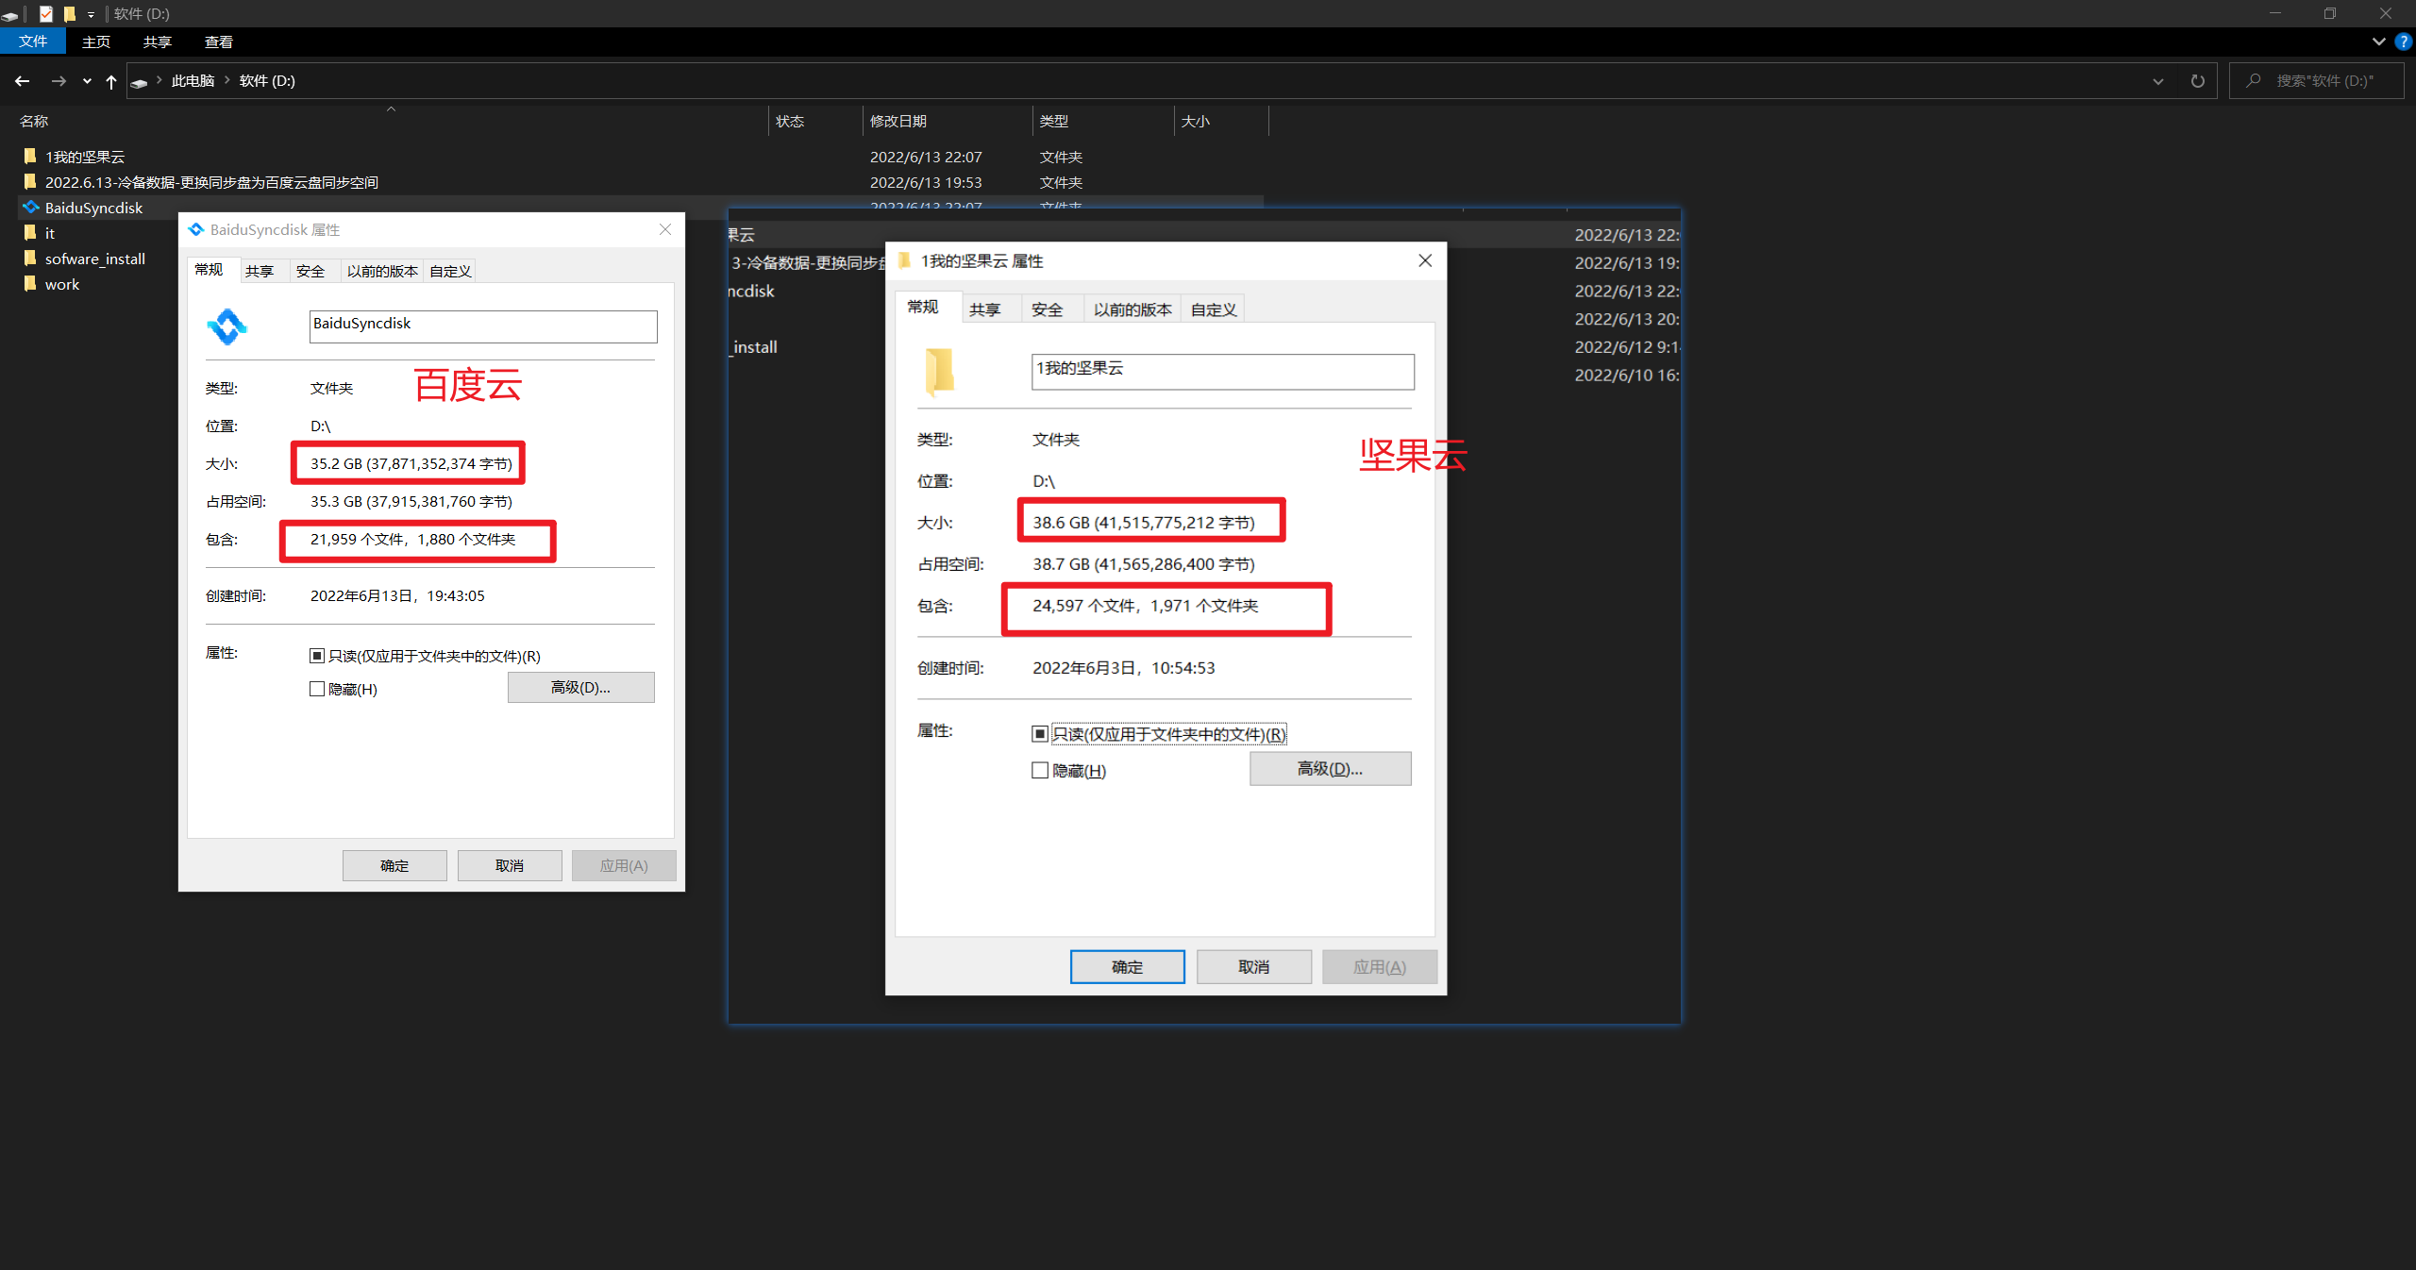Click 确定 in 1我的坚果云 properties
The image size is (2416, 1270).
pos(1128,966)
